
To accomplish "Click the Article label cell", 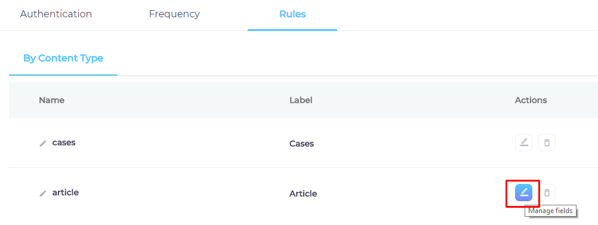I will (303, 193).
